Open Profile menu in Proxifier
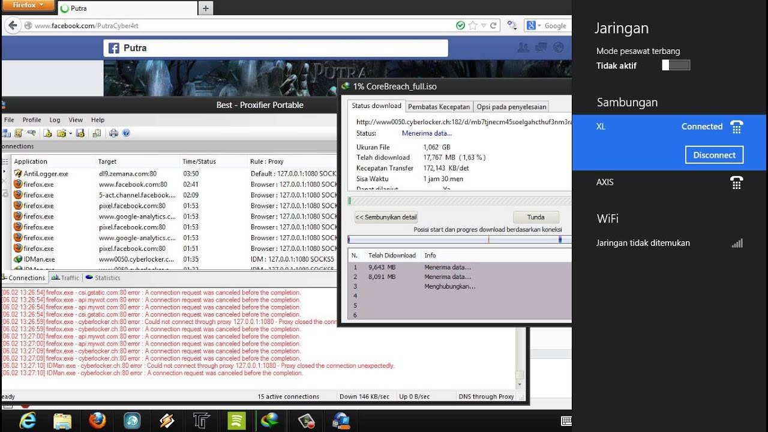768x432 pixels. (x=32, y=120)
